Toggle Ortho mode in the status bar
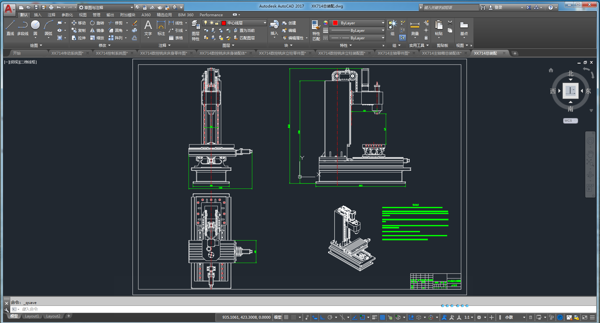The width and height of the screenshot is (600, 323). click(x=322, y=317)
